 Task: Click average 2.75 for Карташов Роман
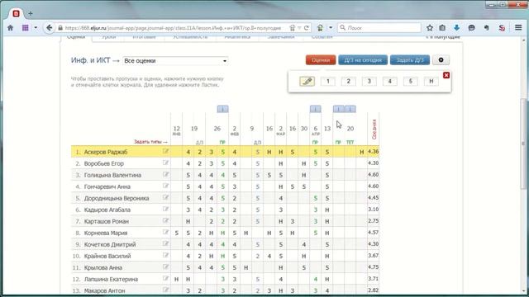click(x=373, y=220)
